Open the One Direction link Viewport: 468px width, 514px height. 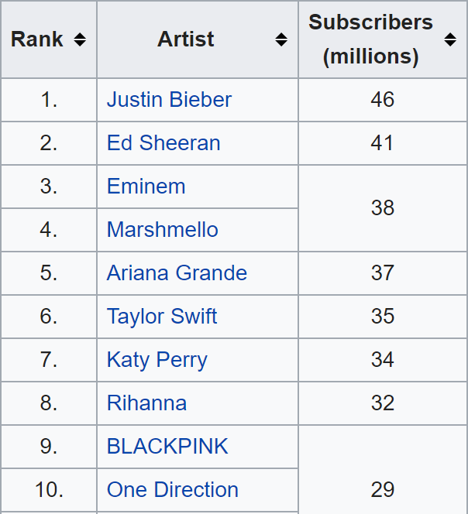pyautogui.click(x=173, y=490)
